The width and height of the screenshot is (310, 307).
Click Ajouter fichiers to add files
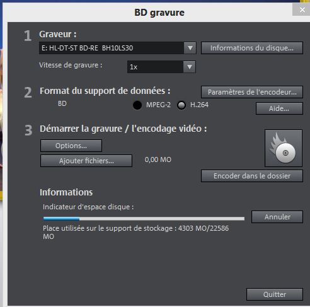pos(86,161)
